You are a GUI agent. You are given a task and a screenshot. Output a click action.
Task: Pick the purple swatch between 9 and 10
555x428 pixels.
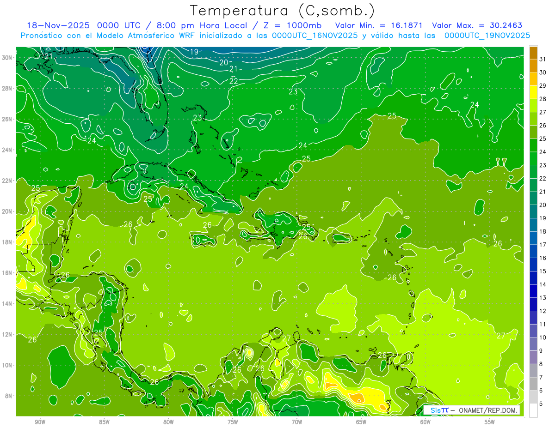533,344
